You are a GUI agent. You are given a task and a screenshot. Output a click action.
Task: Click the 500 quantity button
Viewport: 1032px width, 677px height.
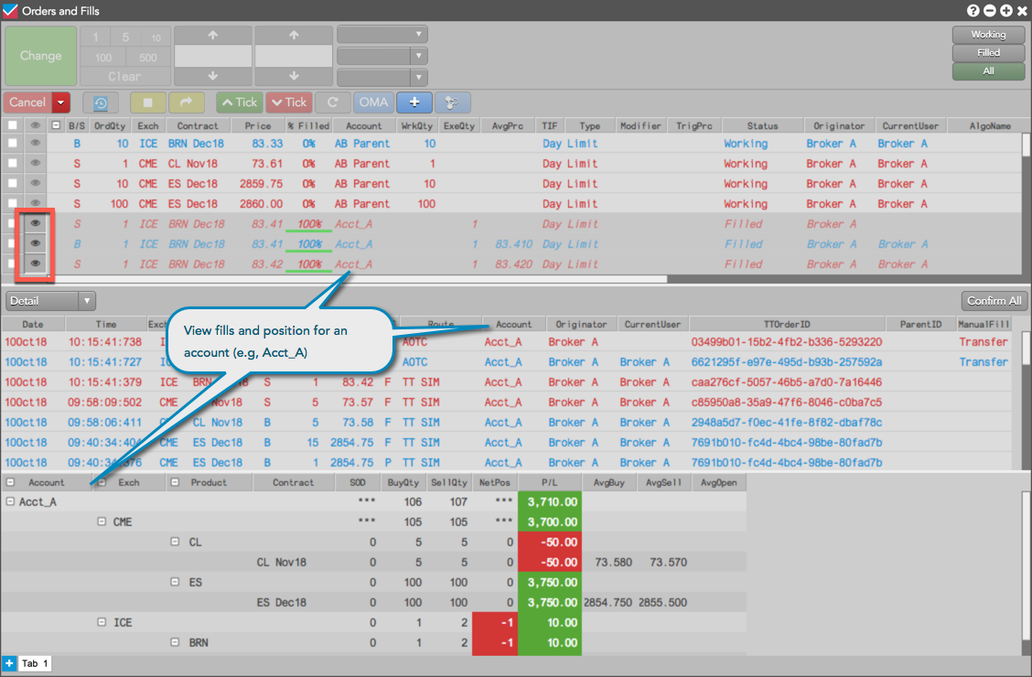click(x=148, y=58)
